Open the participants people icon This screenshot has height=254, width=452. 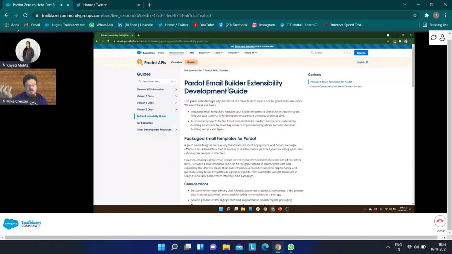443,37
